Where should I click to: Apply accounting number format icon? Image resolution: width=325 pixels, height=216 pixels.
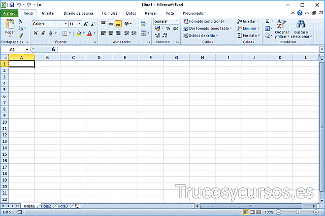(157, 28)
